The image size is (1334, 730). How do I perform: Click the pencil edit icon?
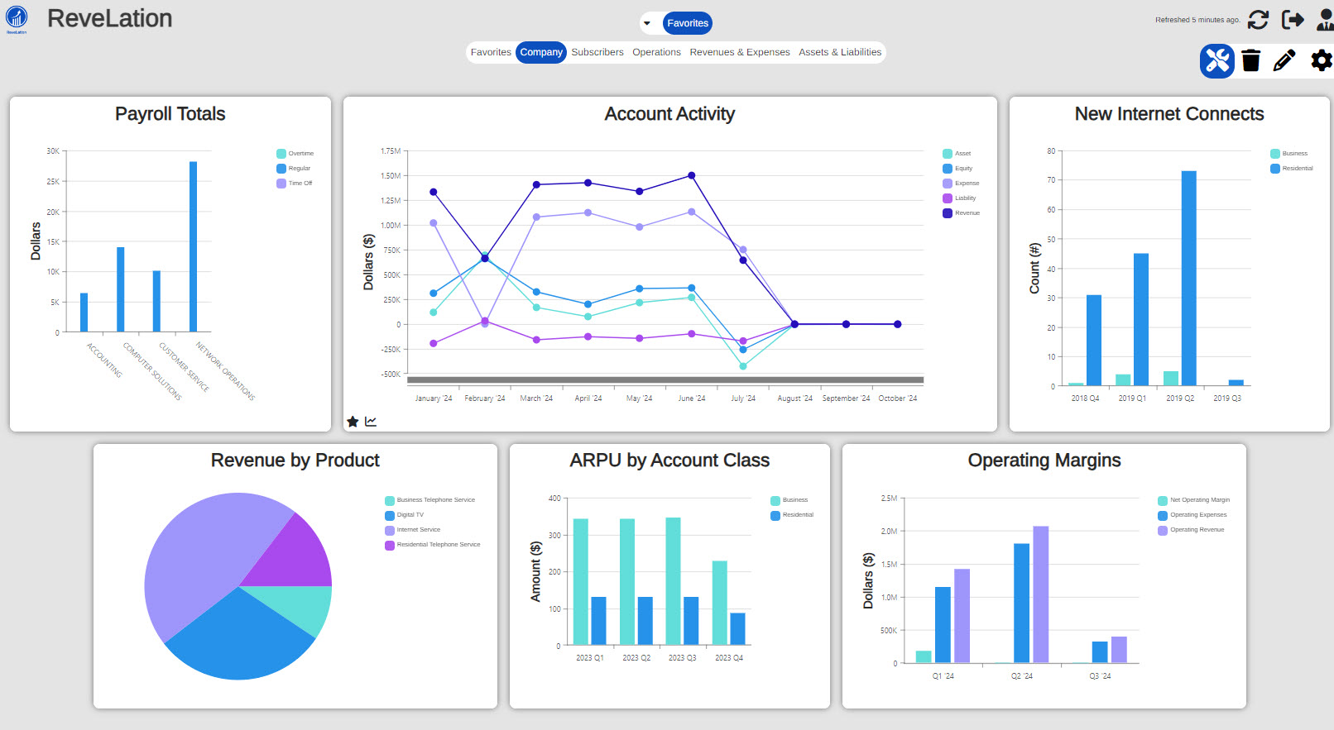coord(1284,60)
